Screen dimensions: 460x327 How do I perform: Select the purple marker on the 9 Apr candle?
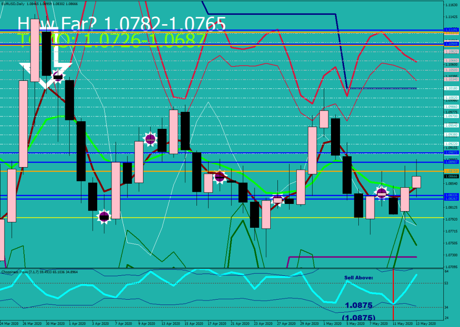tap(150, 139)
